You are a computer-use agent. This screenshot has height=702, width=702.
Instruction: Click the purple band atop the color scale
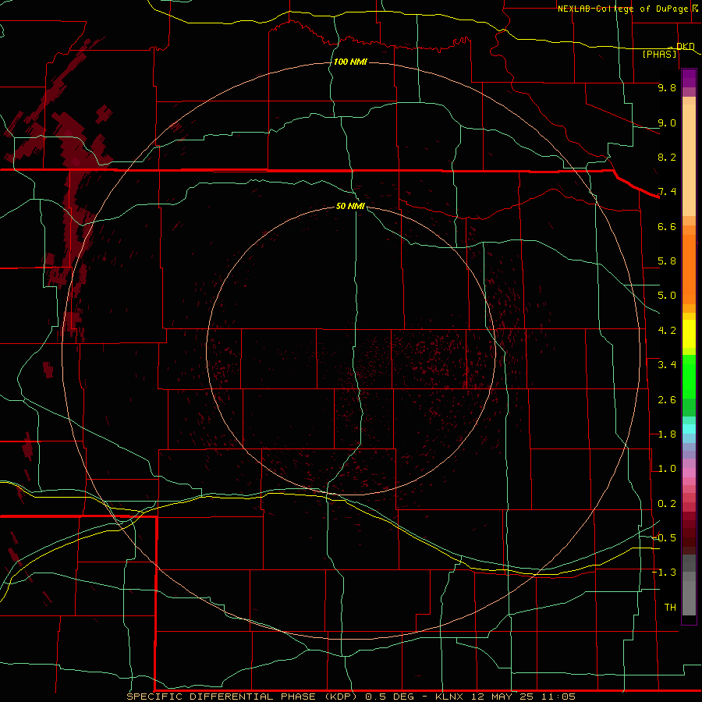point(689,78)
